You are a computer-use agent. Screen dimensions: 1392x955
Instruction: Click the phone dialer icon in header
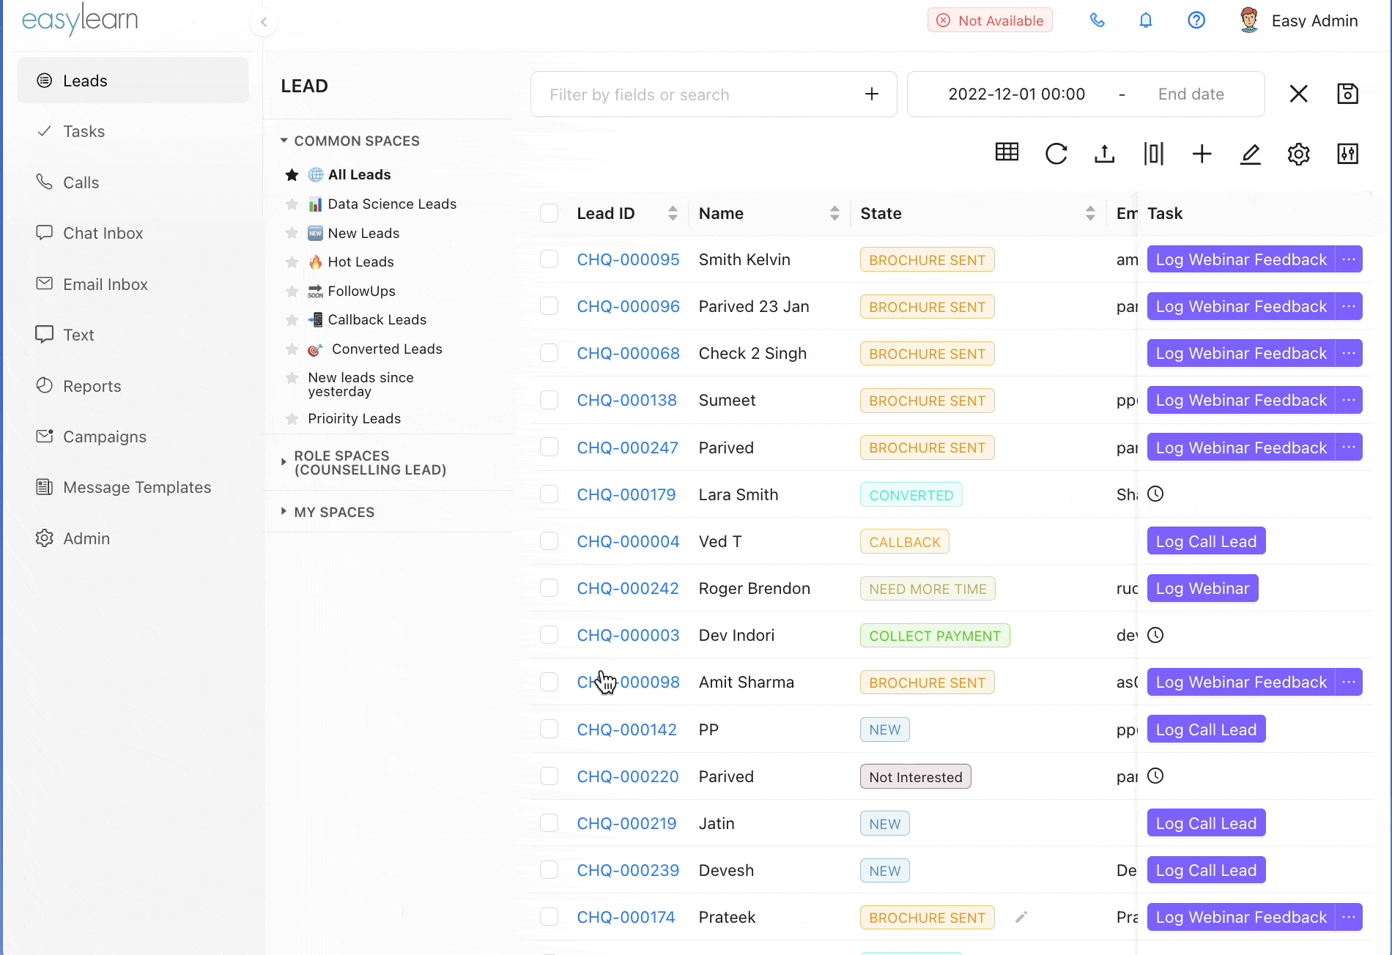pyautogui.click(x=1097, y=21)
